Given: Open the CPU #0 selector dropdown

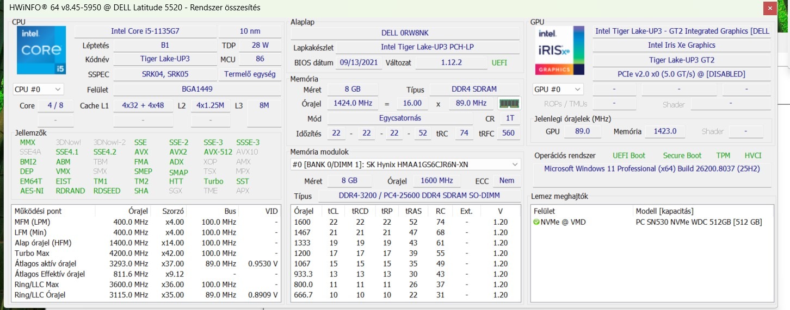Looking at the screenshot, I should (38, 89).
